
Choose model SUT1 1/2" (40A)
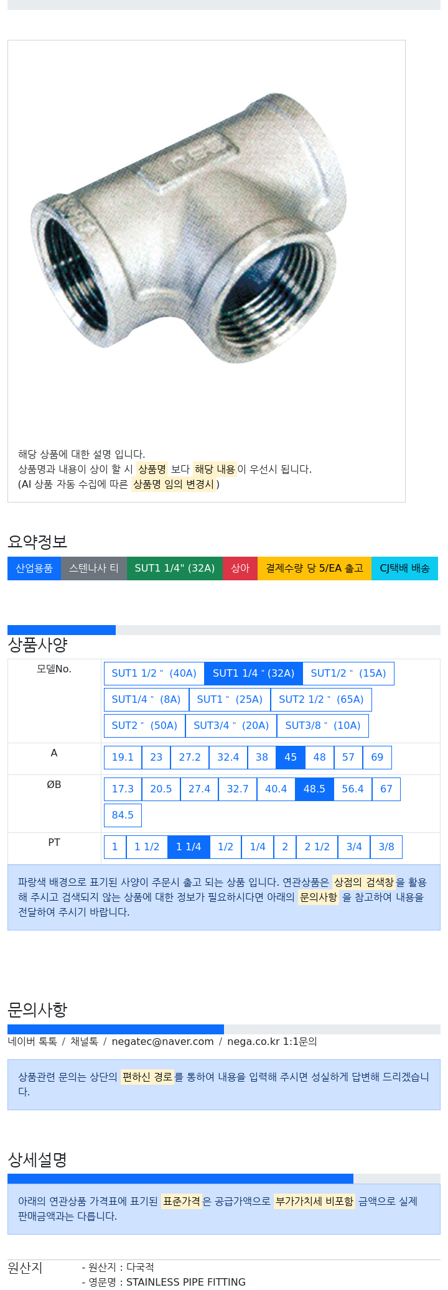(x=154, y=674)
